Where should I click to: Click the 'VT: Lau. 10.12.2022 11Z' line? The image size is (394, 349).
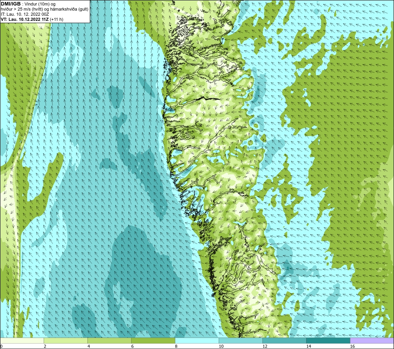coord(25,19)
